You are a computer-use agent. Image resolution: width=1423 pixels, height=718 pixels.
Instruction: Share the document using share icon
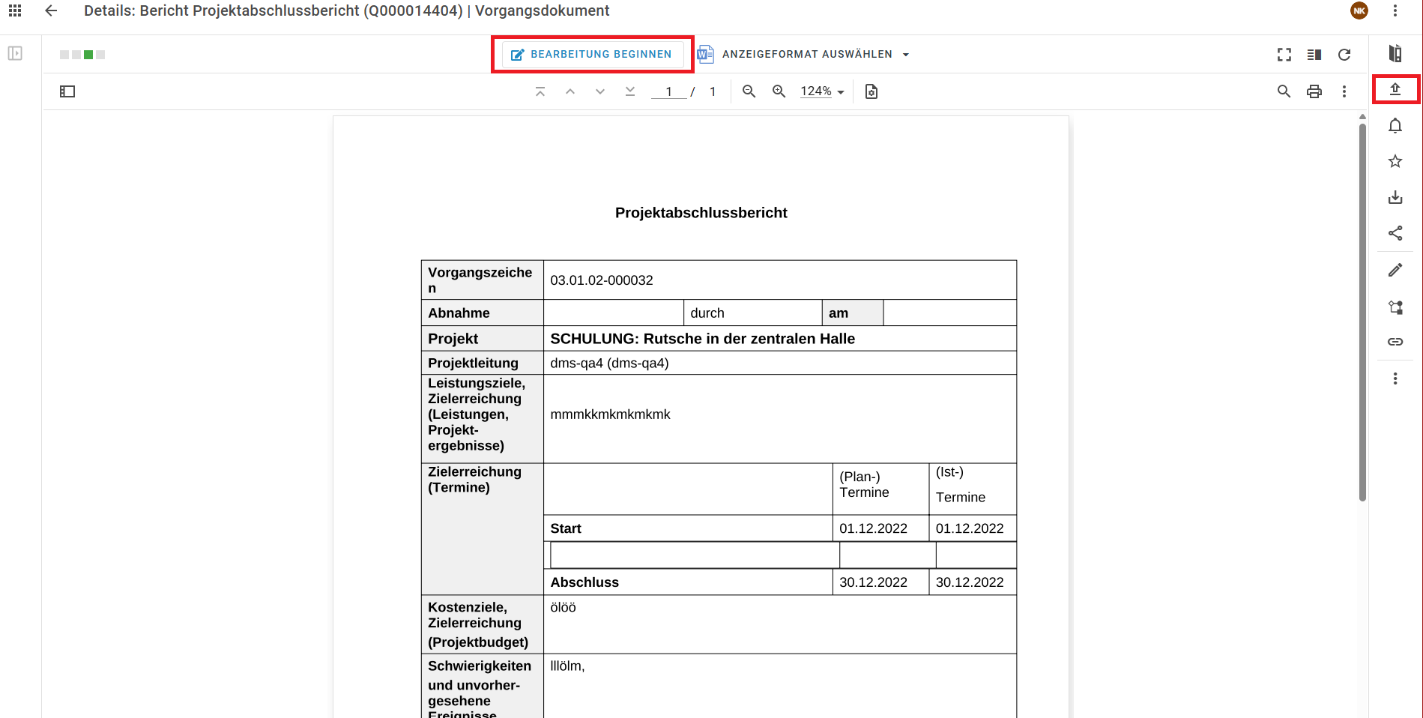tap(1395, 233)
